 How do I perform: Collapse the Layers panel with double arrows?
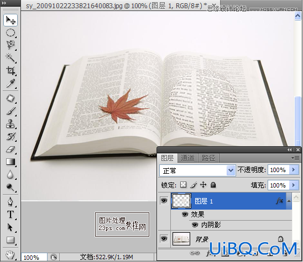(289, 150)
